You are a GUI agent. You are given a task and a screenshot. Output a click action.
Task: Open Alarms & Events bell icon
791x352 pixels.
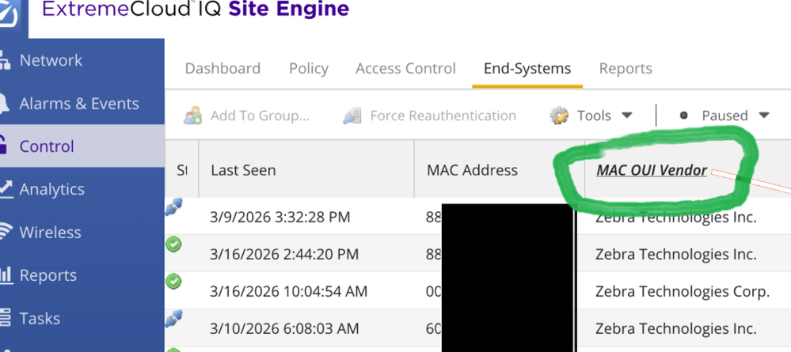[x=4, y=104]
